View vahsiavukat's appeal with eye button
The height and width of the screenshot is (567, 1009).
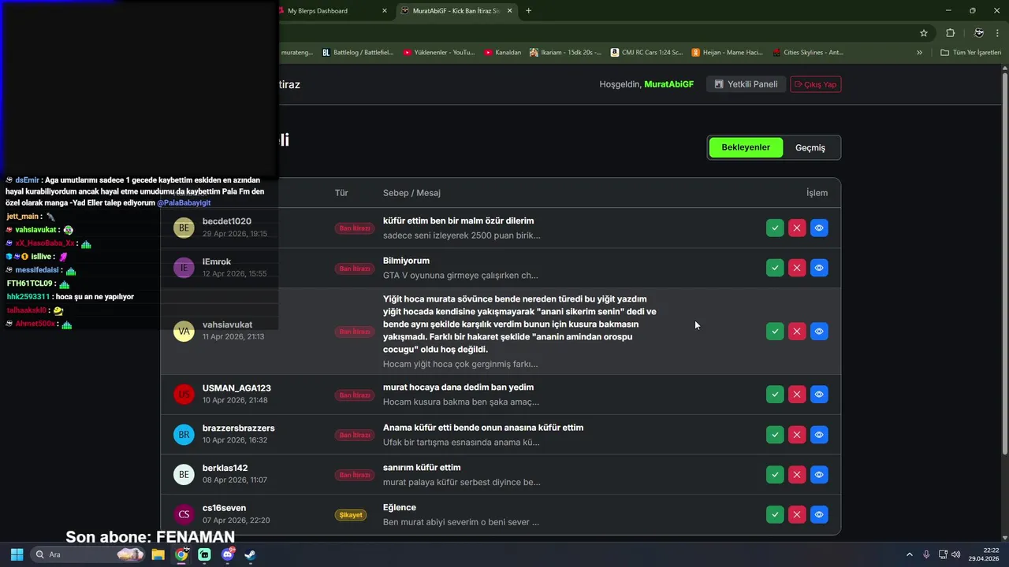819,332
